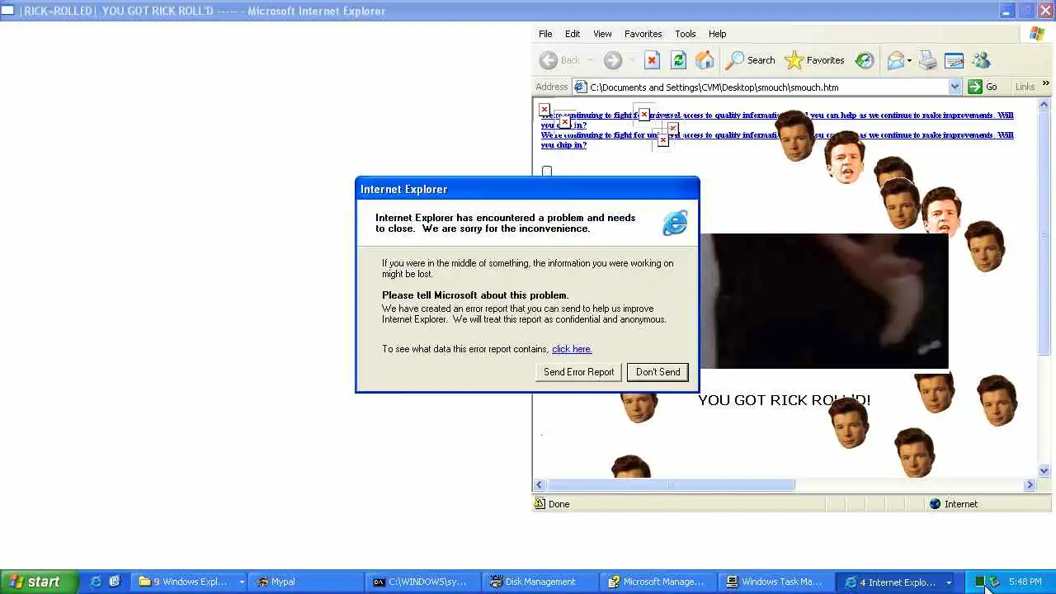Expand the Links toolbar chevron
Screen dimensions: 1056x594
click(x=1045, y=84)
